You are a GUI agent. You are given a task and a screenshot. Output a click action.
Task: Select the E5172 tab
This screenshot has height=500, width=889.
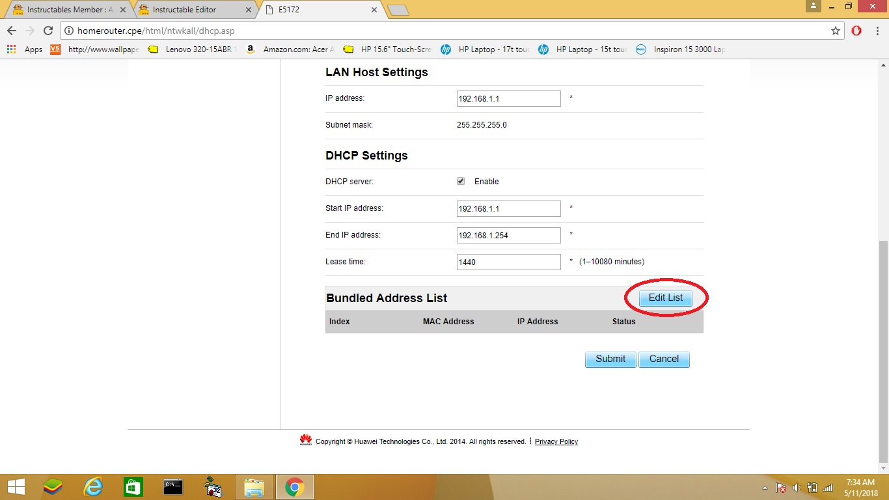[x=318, y=10]
